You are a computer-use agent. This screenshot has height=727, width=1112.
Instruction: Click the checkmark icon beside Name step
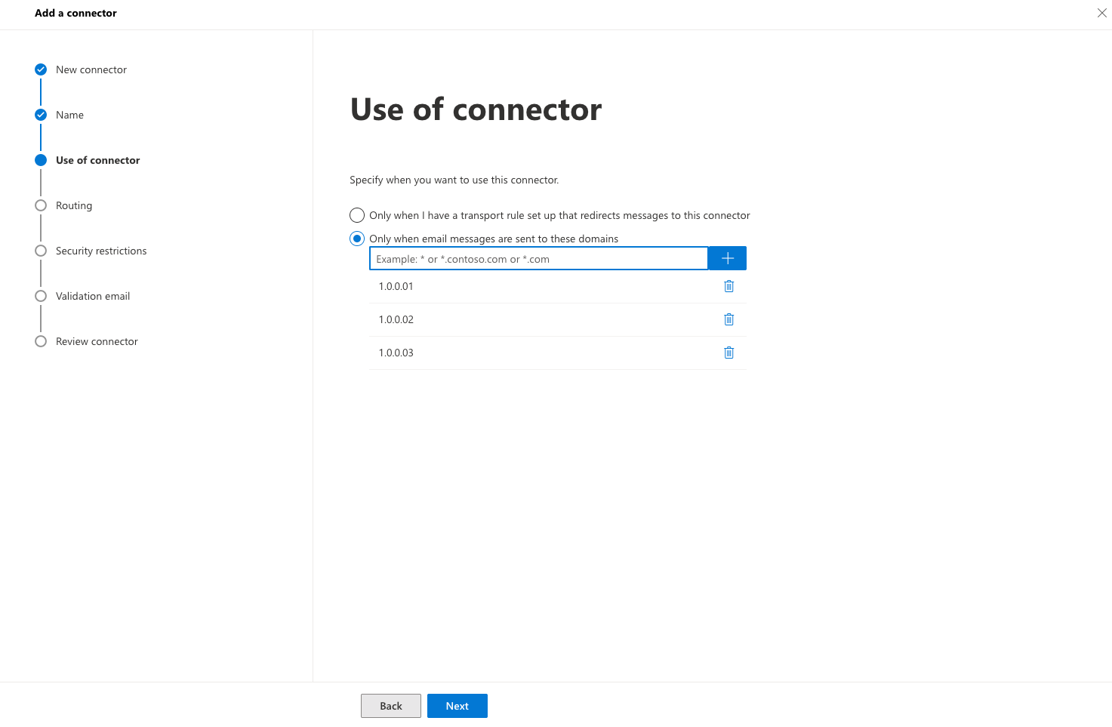coord(40,114)
